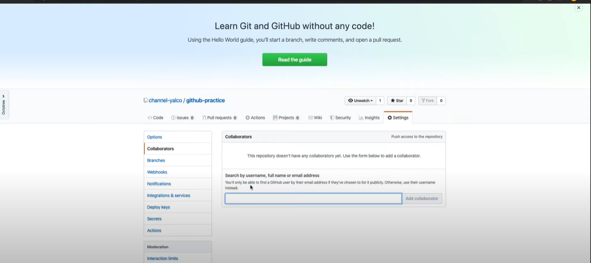Image resolution: width=591 pixels, height=263 pixels.
Task: Open the channel-yalco owner link
Action: [165, 100]
